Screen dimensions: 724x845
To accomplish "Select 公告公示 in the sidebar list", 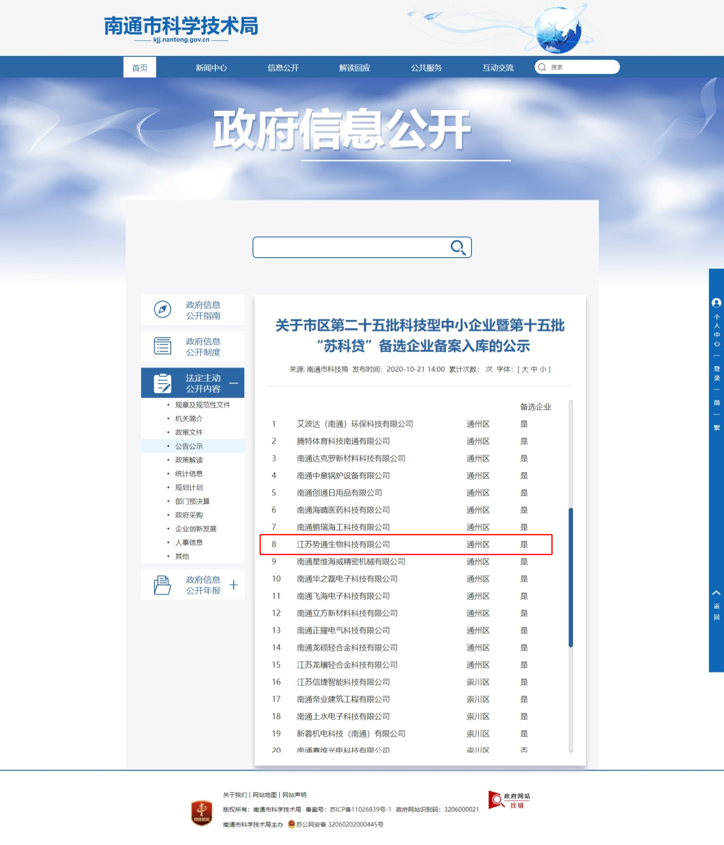I will [189, 446].
